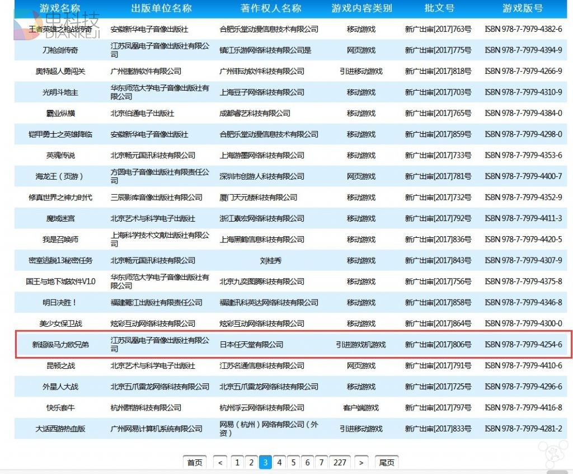Go to page 6 of results
The width and height of the screenshot is (573, 474).
[x=307, y=462]
